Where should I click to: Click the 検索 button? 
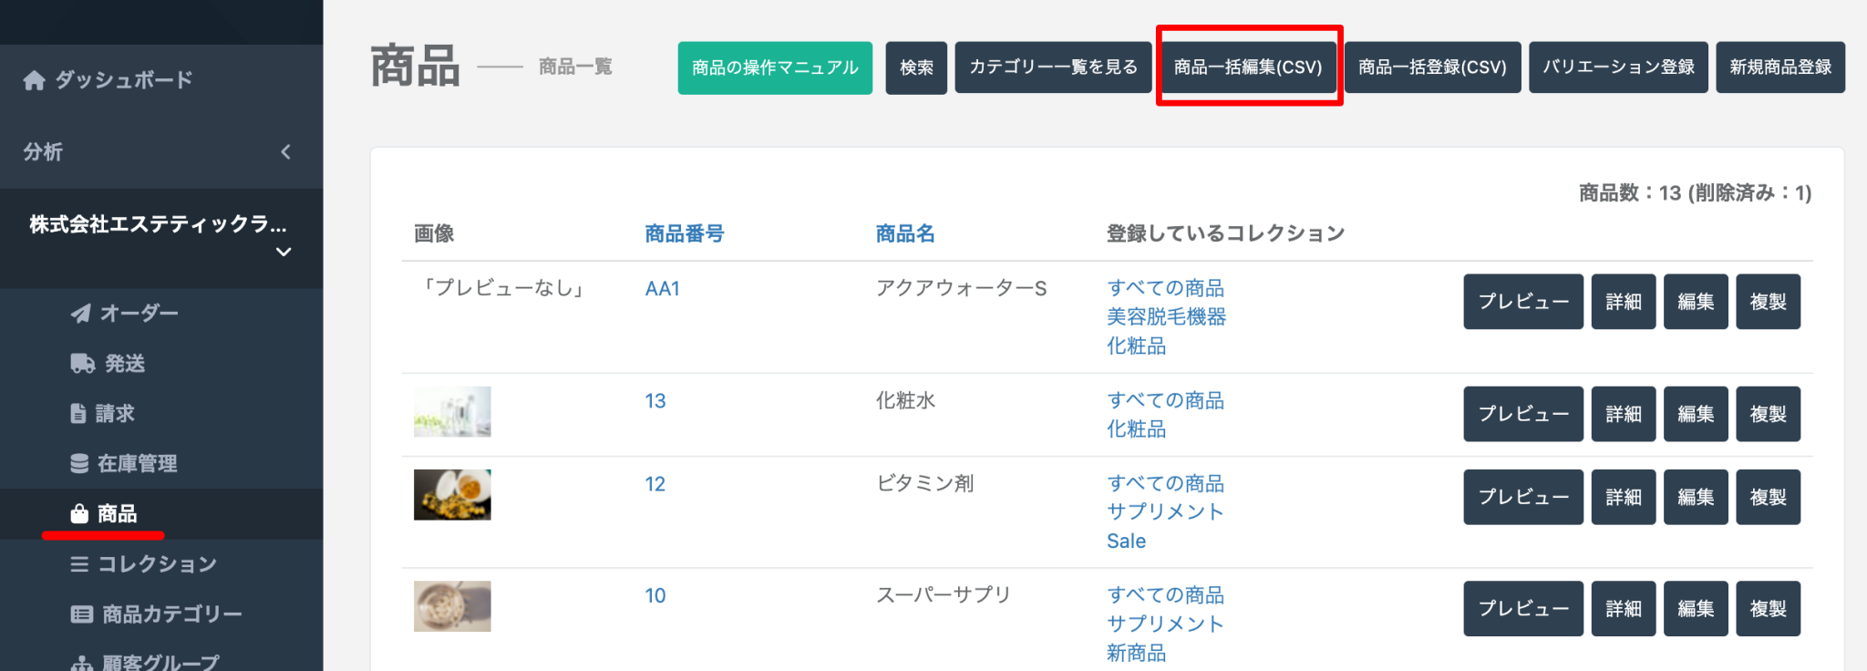(x=916, y=67)
